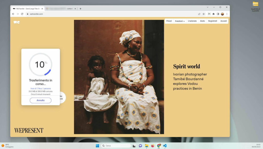Open a new browser tab

coord(80,9)
